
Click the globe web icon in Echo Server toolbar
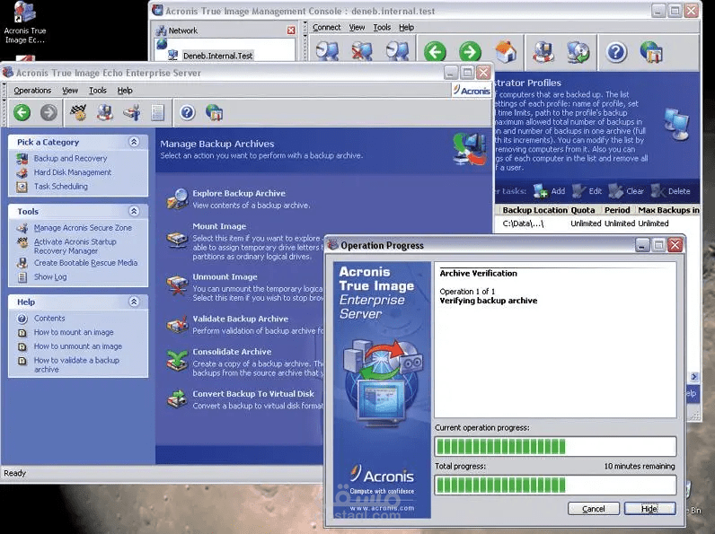(x=214, y=112)
